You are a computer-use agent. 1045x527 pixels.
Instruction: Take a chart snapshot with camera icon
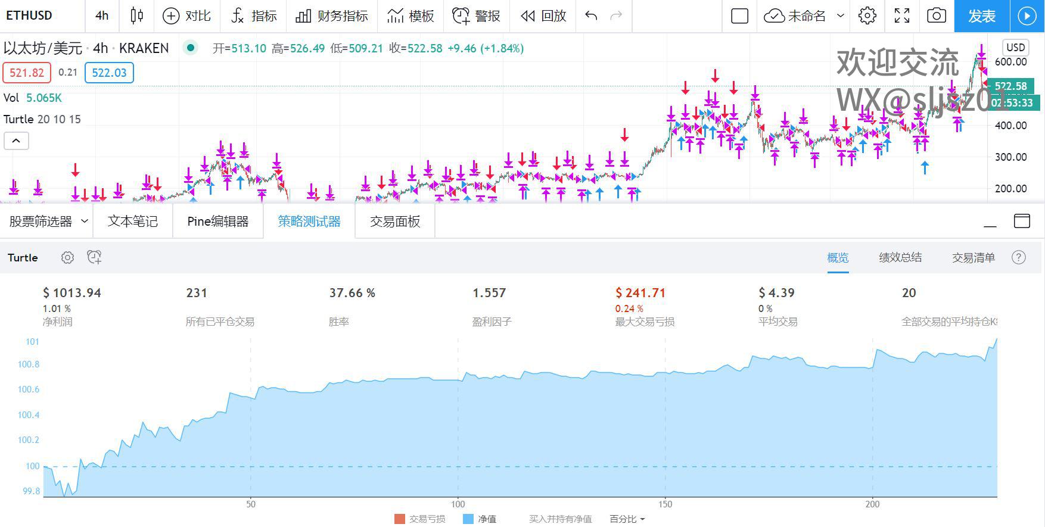tap(936, 16)
